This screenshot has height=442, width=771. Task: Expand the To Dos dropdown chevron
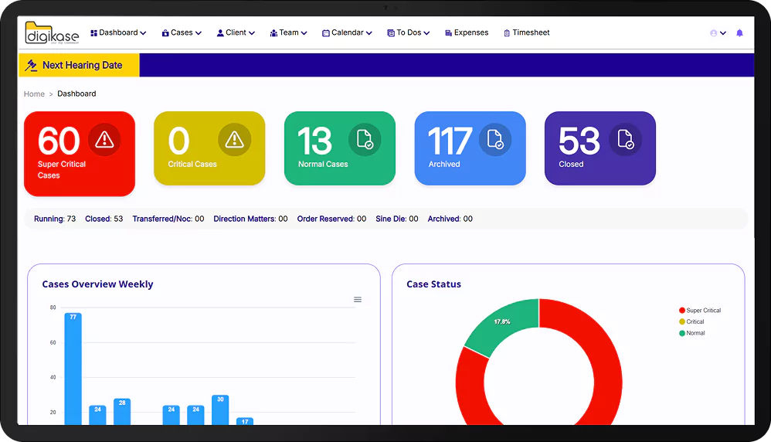[x=426, y=33]
